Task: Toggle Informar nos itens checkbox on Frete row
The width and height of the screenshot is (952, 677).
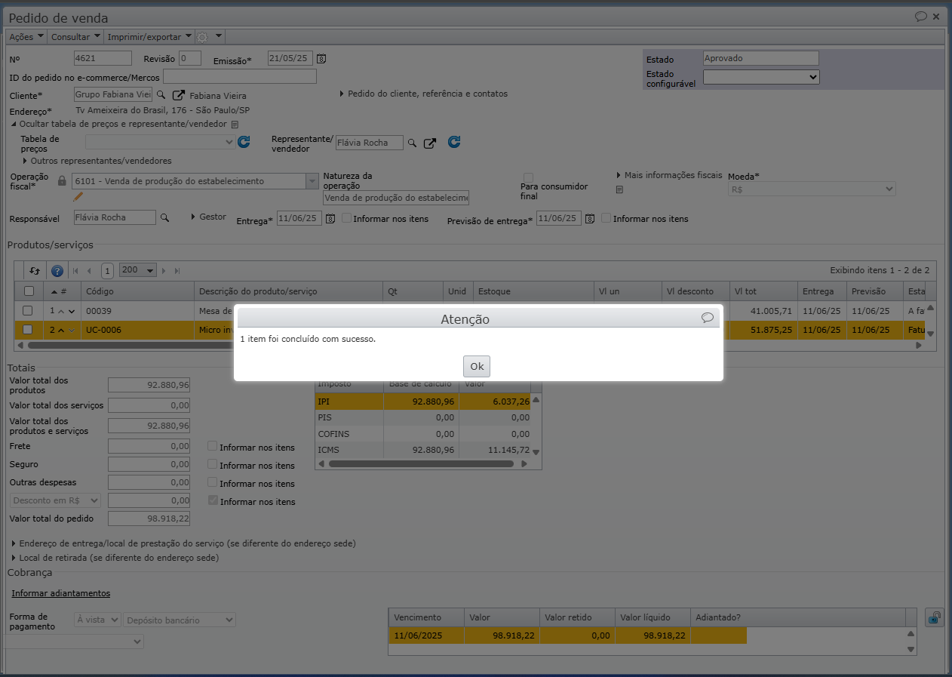Action: pyautogui.click(x=213, y=446)
